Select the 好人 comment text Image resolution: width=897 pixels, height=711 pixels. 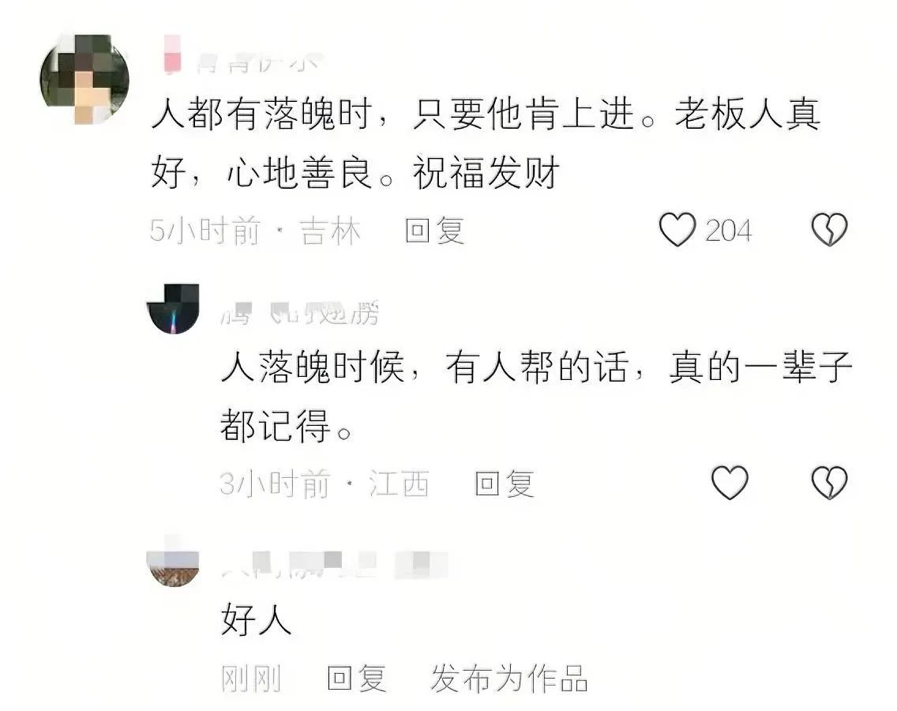click(257, 619)
